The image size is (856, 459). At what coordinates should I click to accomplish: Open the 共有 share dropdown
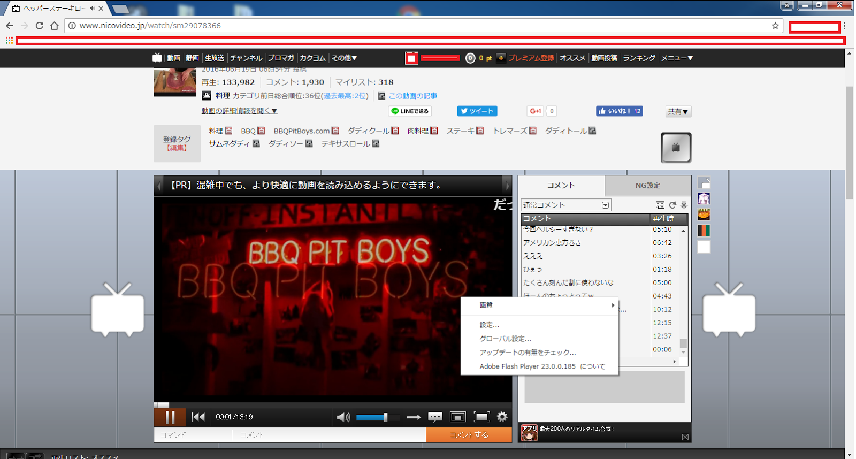[x=678, y=111]
